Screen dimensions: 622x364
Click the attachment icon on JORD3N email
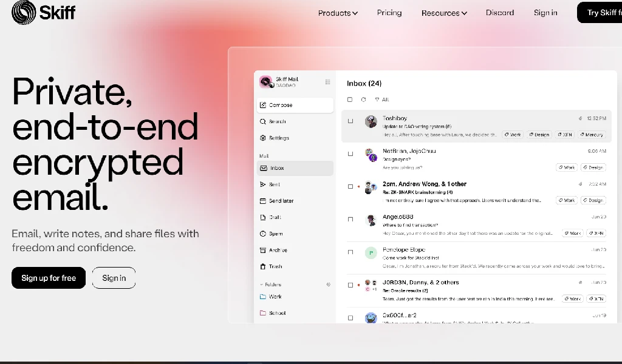(580, 283)
